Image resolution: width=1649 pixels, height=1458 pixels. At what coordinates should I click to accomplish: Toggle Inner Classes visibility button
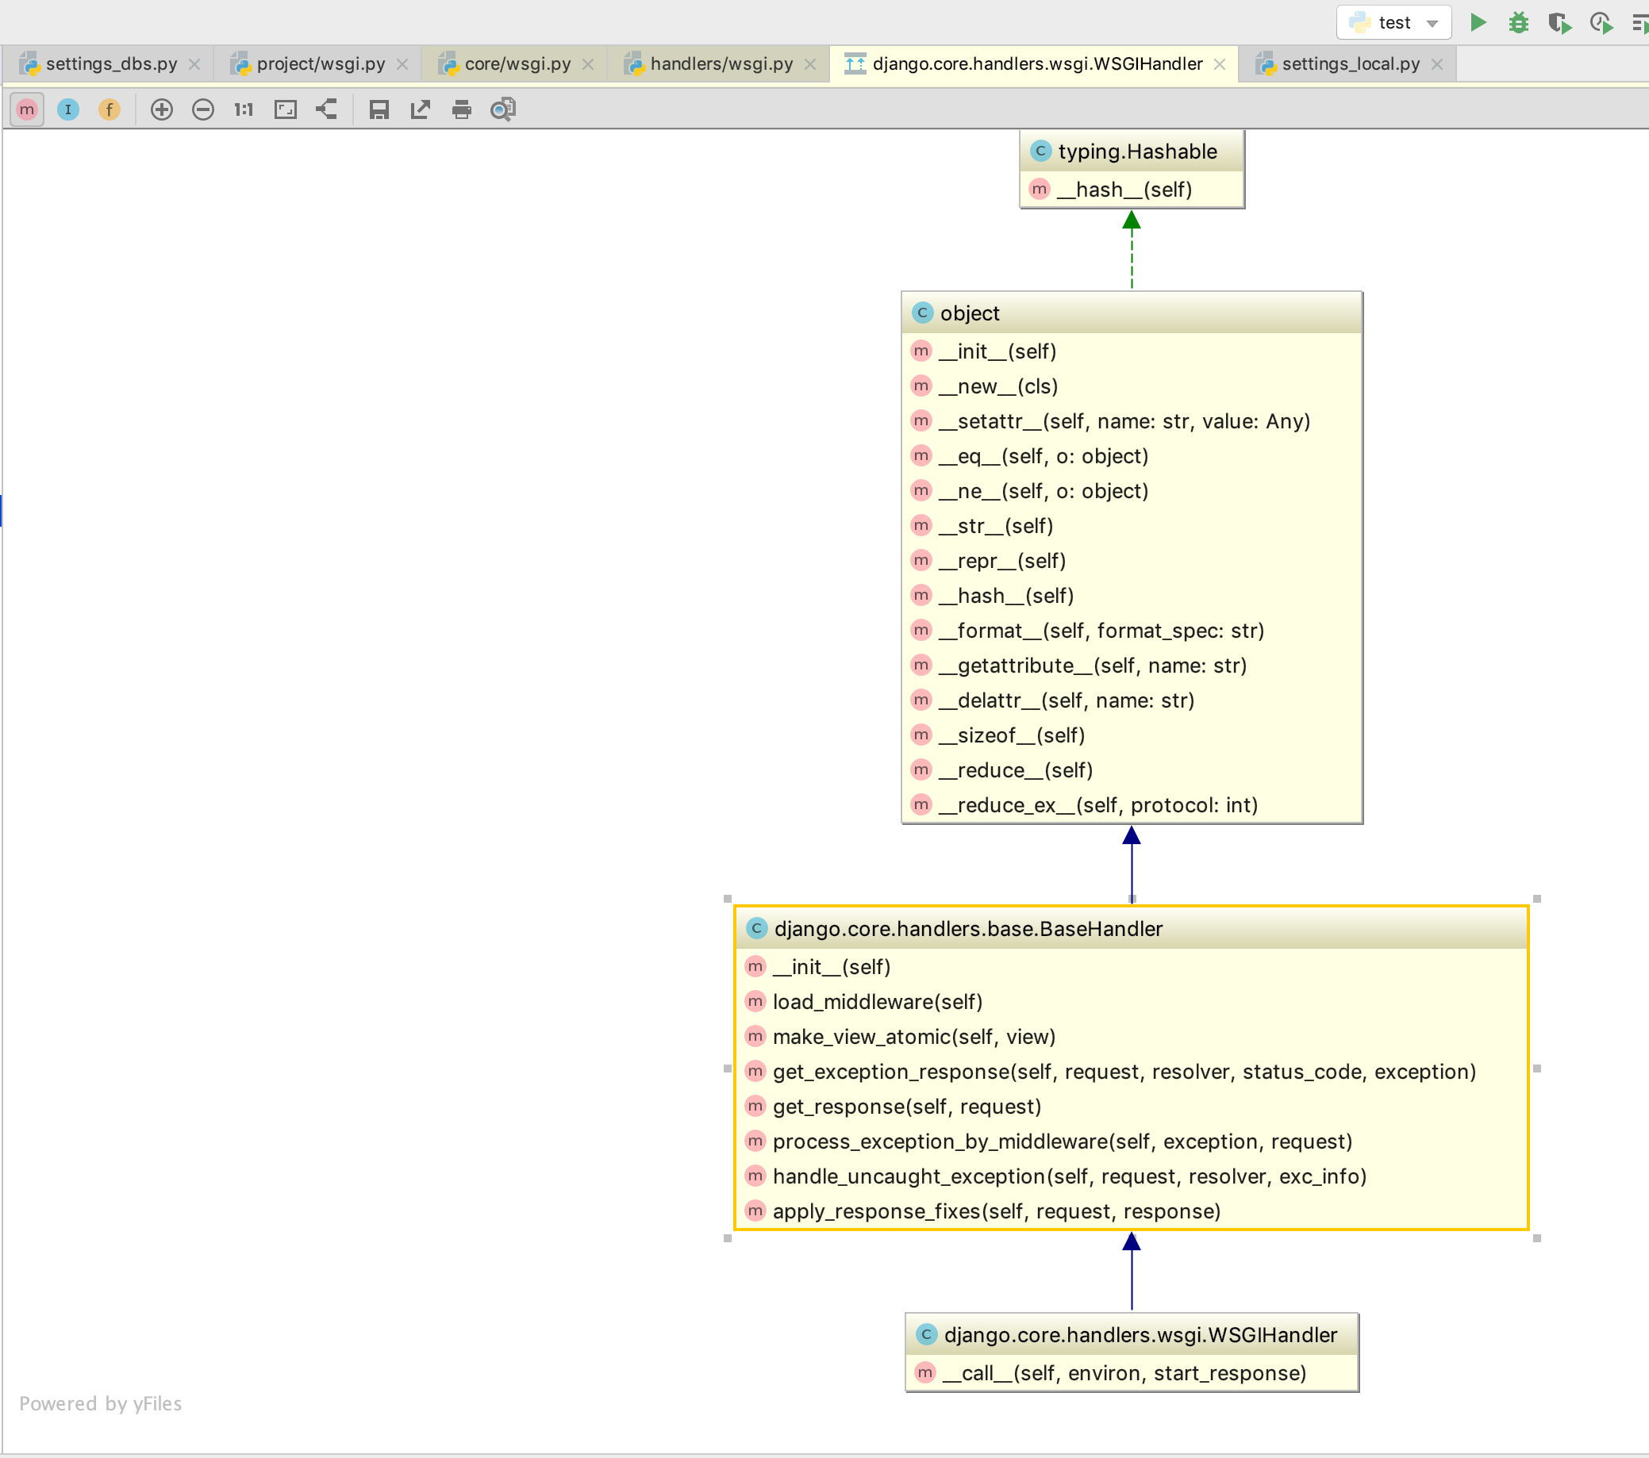67,109
